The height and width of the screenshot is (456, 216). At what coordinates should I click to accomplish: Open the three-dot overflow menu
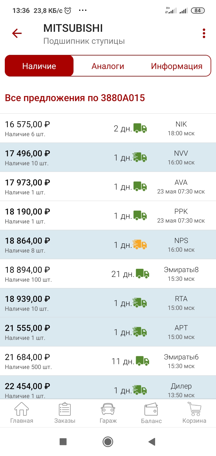(204, 33)
